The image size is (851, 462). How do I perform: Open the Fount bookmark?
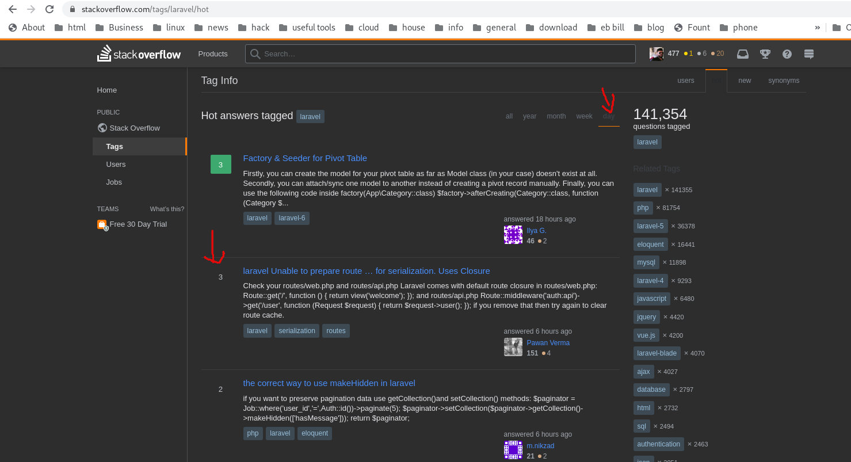click(692, 28)
